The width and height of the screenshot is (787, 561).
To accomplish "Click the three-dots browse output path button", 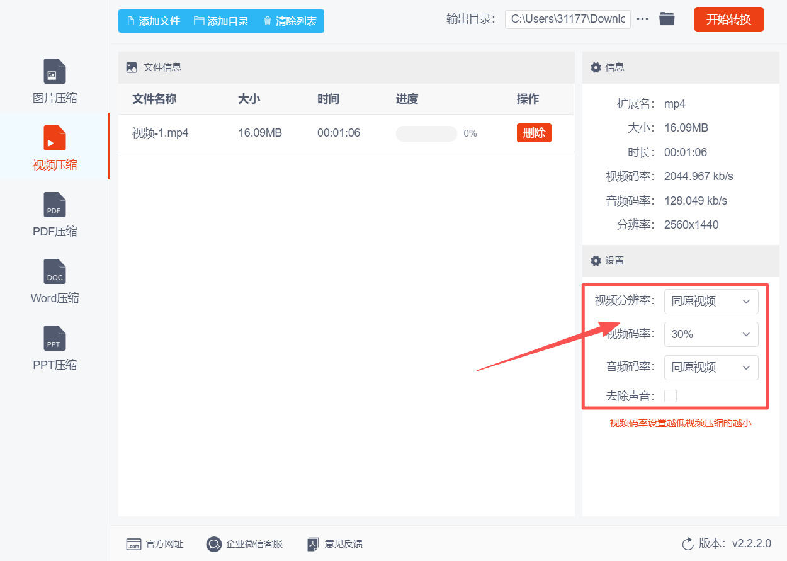I will [642, 19].
